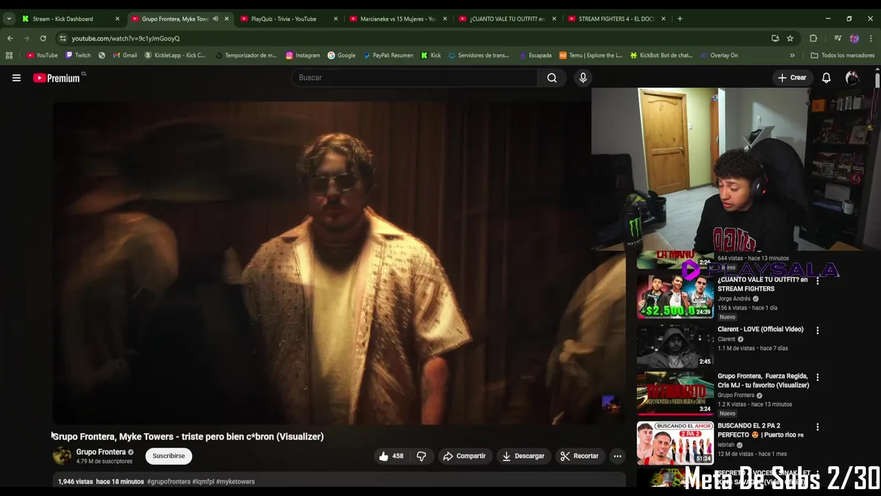Open Gmail bookmark
881x496 pixels.
coord(125,55)
